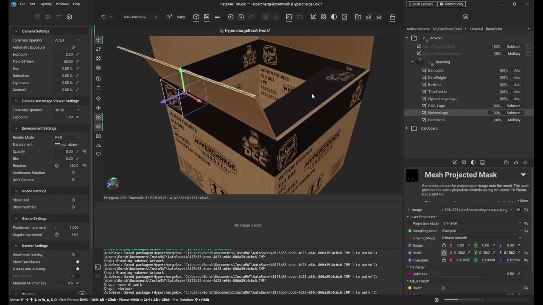Click the layer stack icon above layers panel

(x=466, y=17)
